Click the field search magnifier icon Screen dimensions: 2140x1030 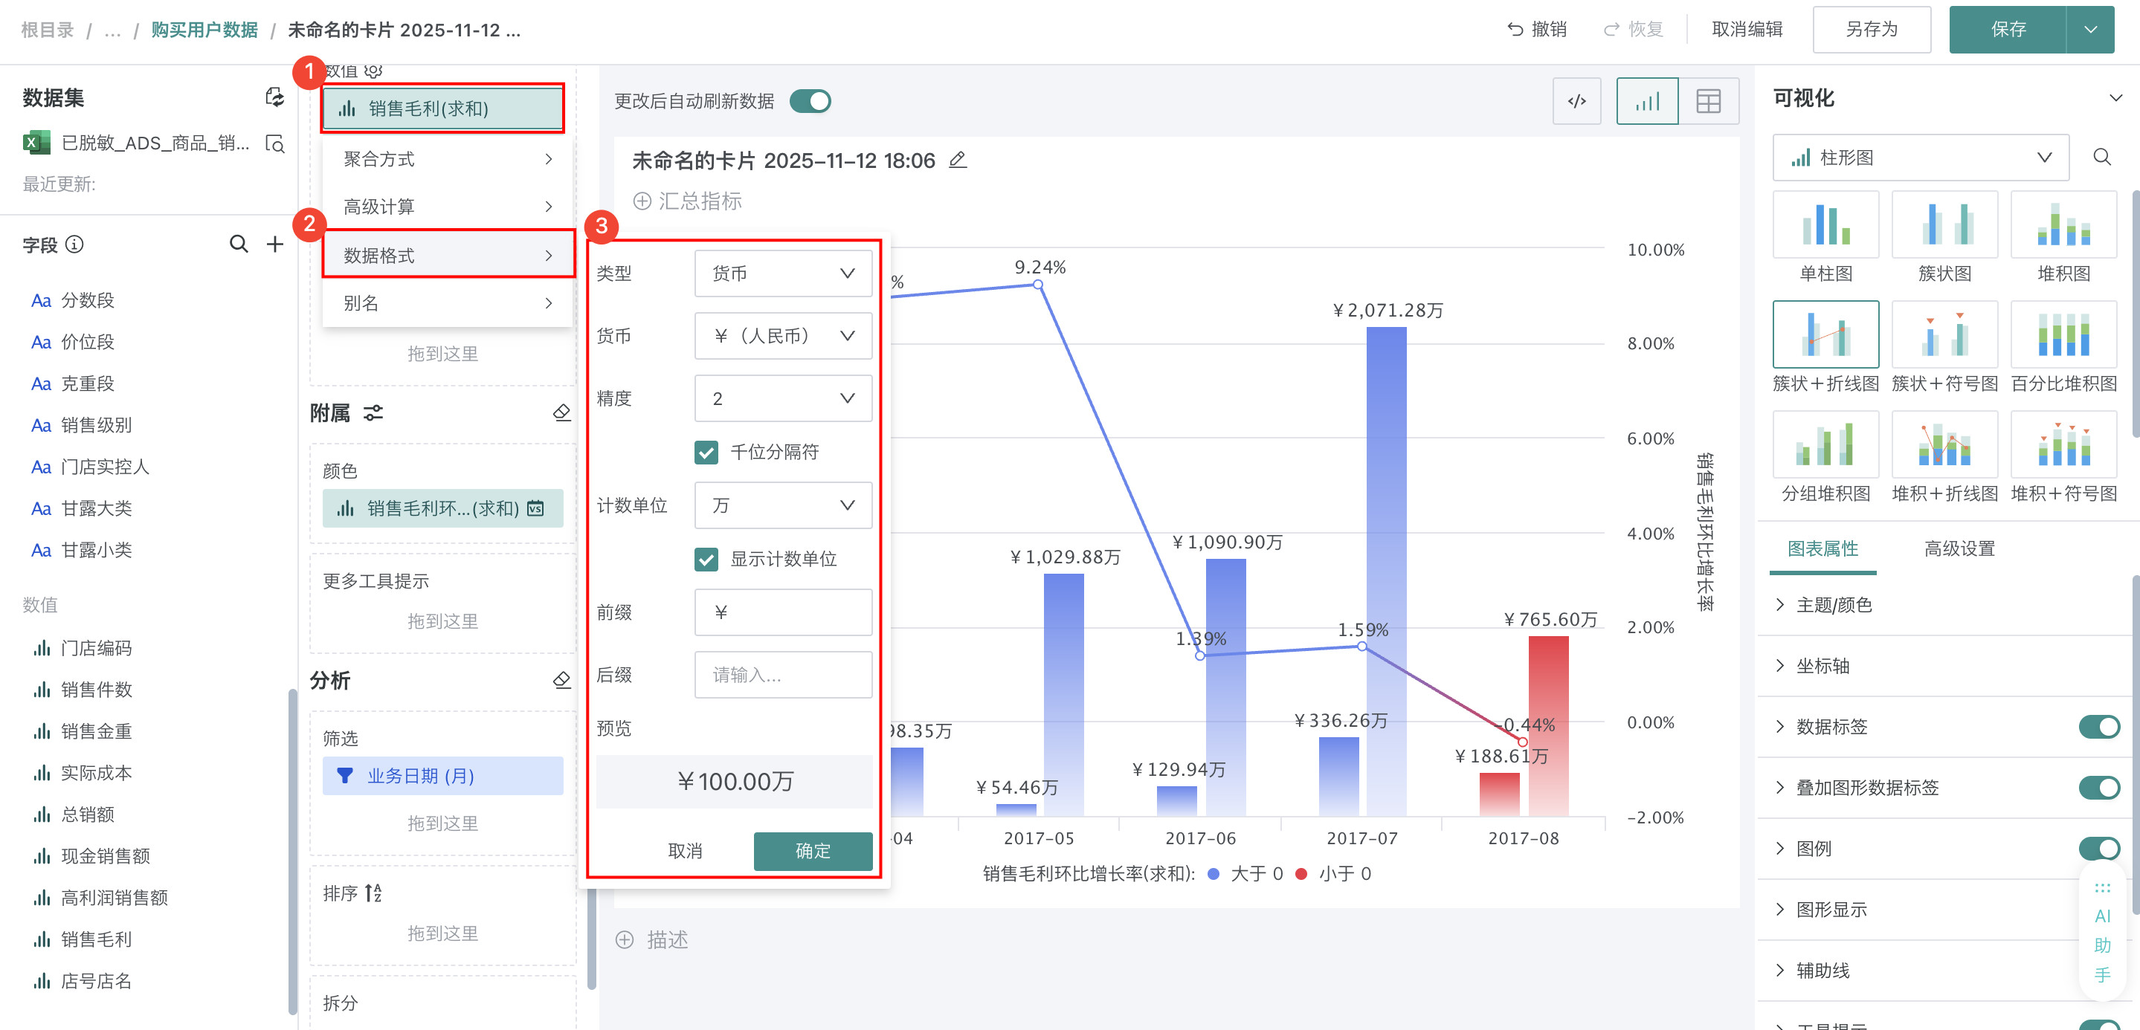(239, 244)
